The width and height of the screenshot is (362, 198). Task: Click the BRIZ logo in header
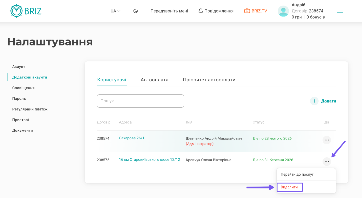[26, 11]
